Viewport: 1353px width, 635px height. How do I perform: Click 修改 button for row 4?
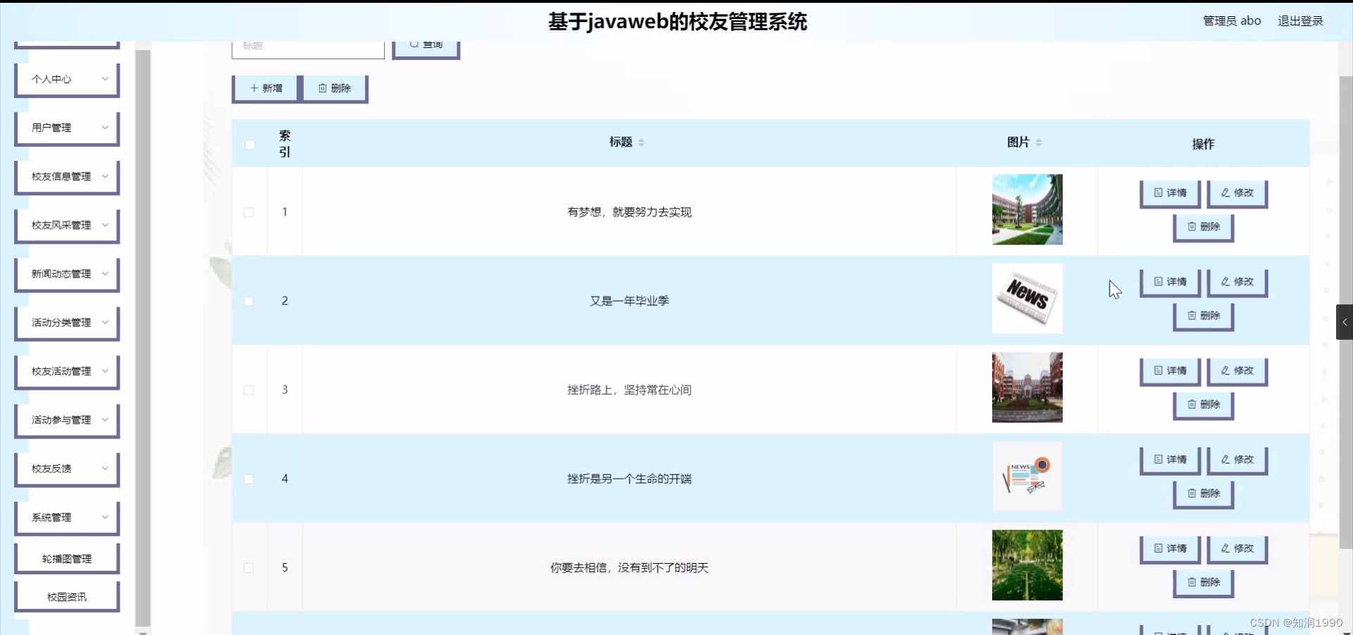coord(1237,460)
